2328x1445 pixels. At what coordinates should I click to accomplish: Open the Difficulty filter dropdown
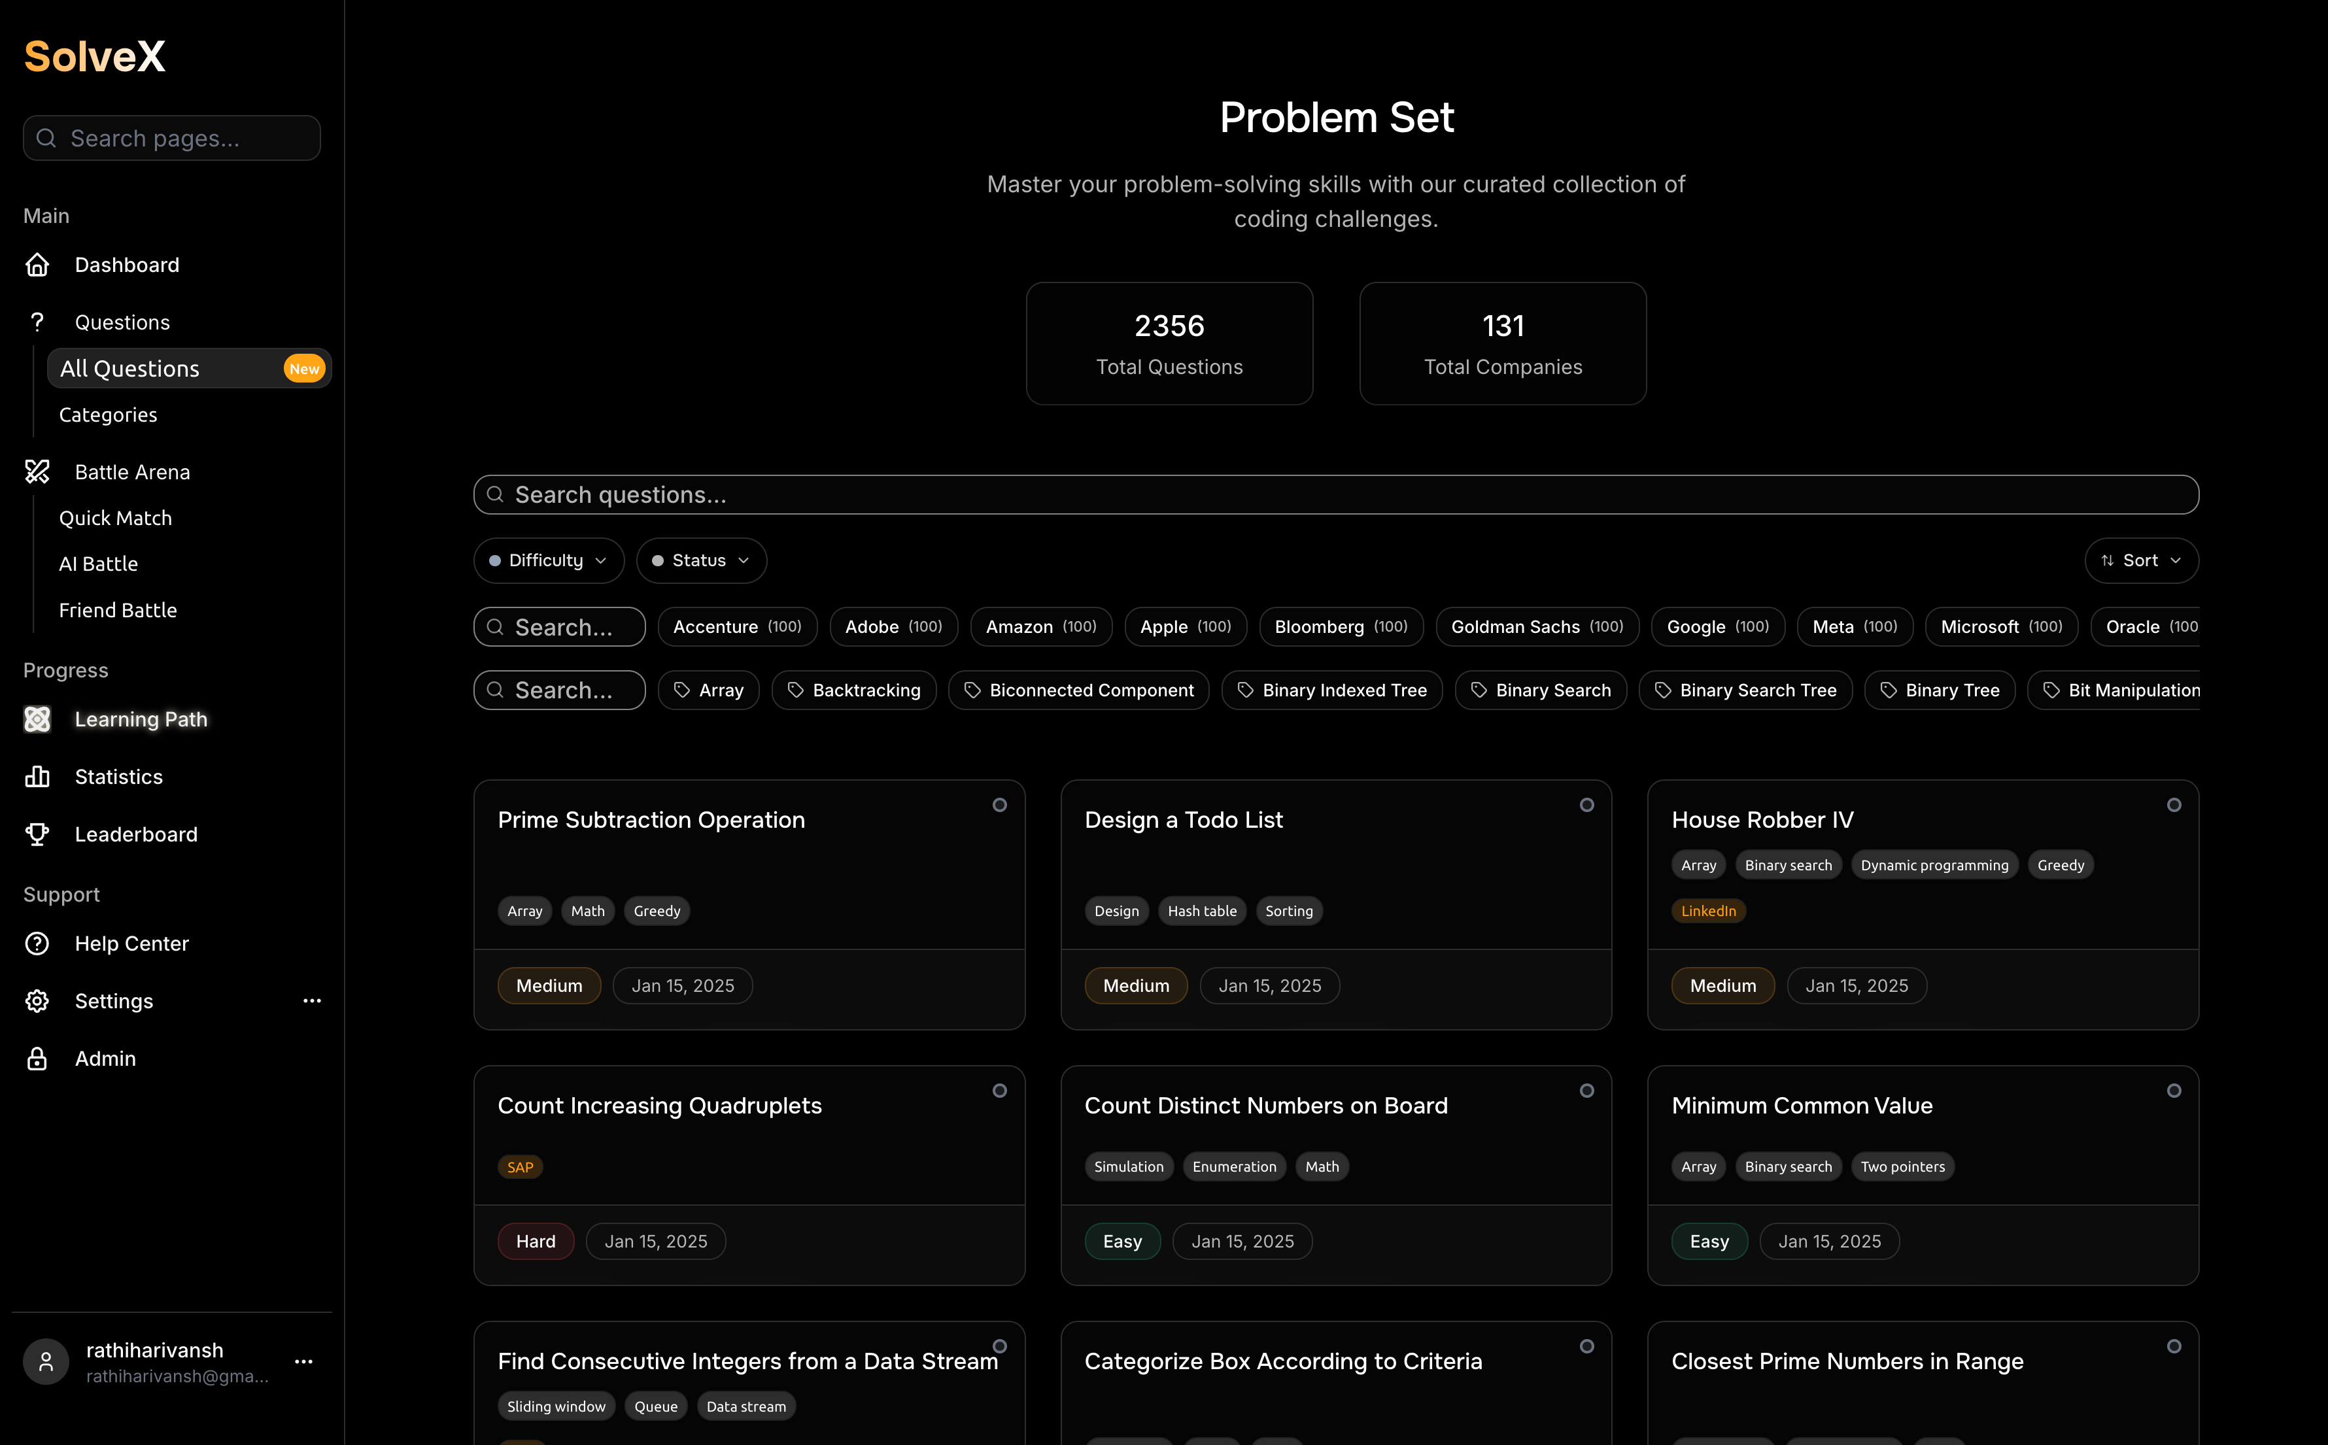(x=549, y=560)
